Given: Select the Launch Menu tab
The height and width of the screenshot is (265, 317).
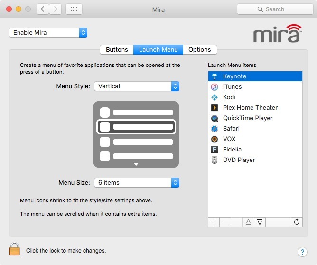Looking at the screenshot, I should [158, 50].
